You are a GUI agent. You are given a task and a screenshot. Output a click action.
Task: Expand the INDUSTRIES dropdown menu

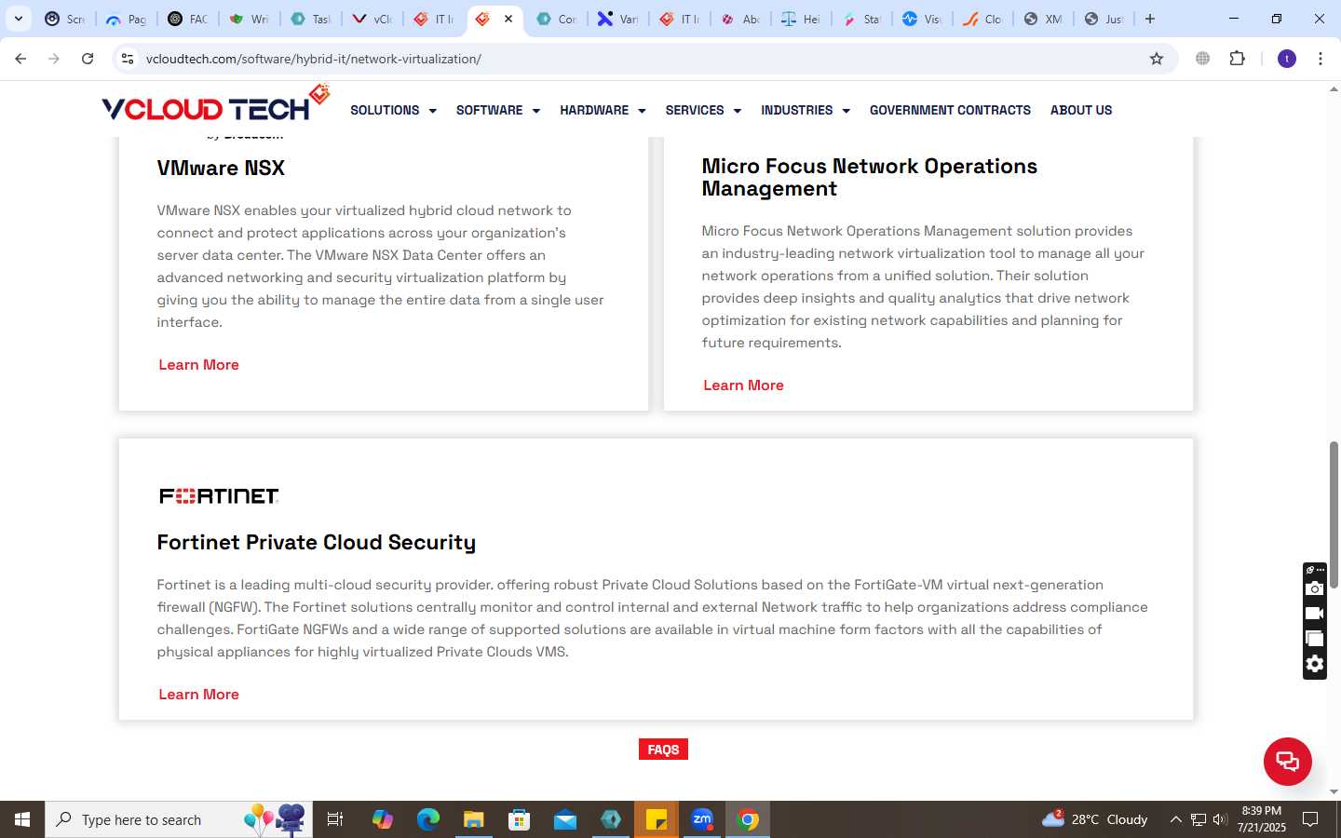point(806,110)
